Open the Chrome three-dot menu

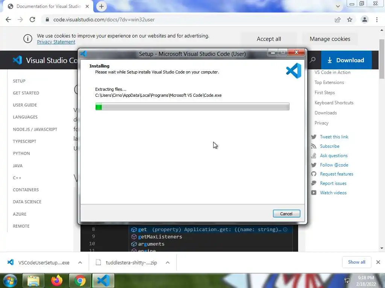(x=377, y=19)
